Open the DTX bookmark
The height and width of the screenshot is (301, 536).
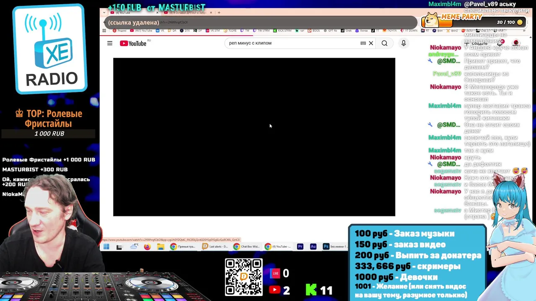(x=185, y=31)
